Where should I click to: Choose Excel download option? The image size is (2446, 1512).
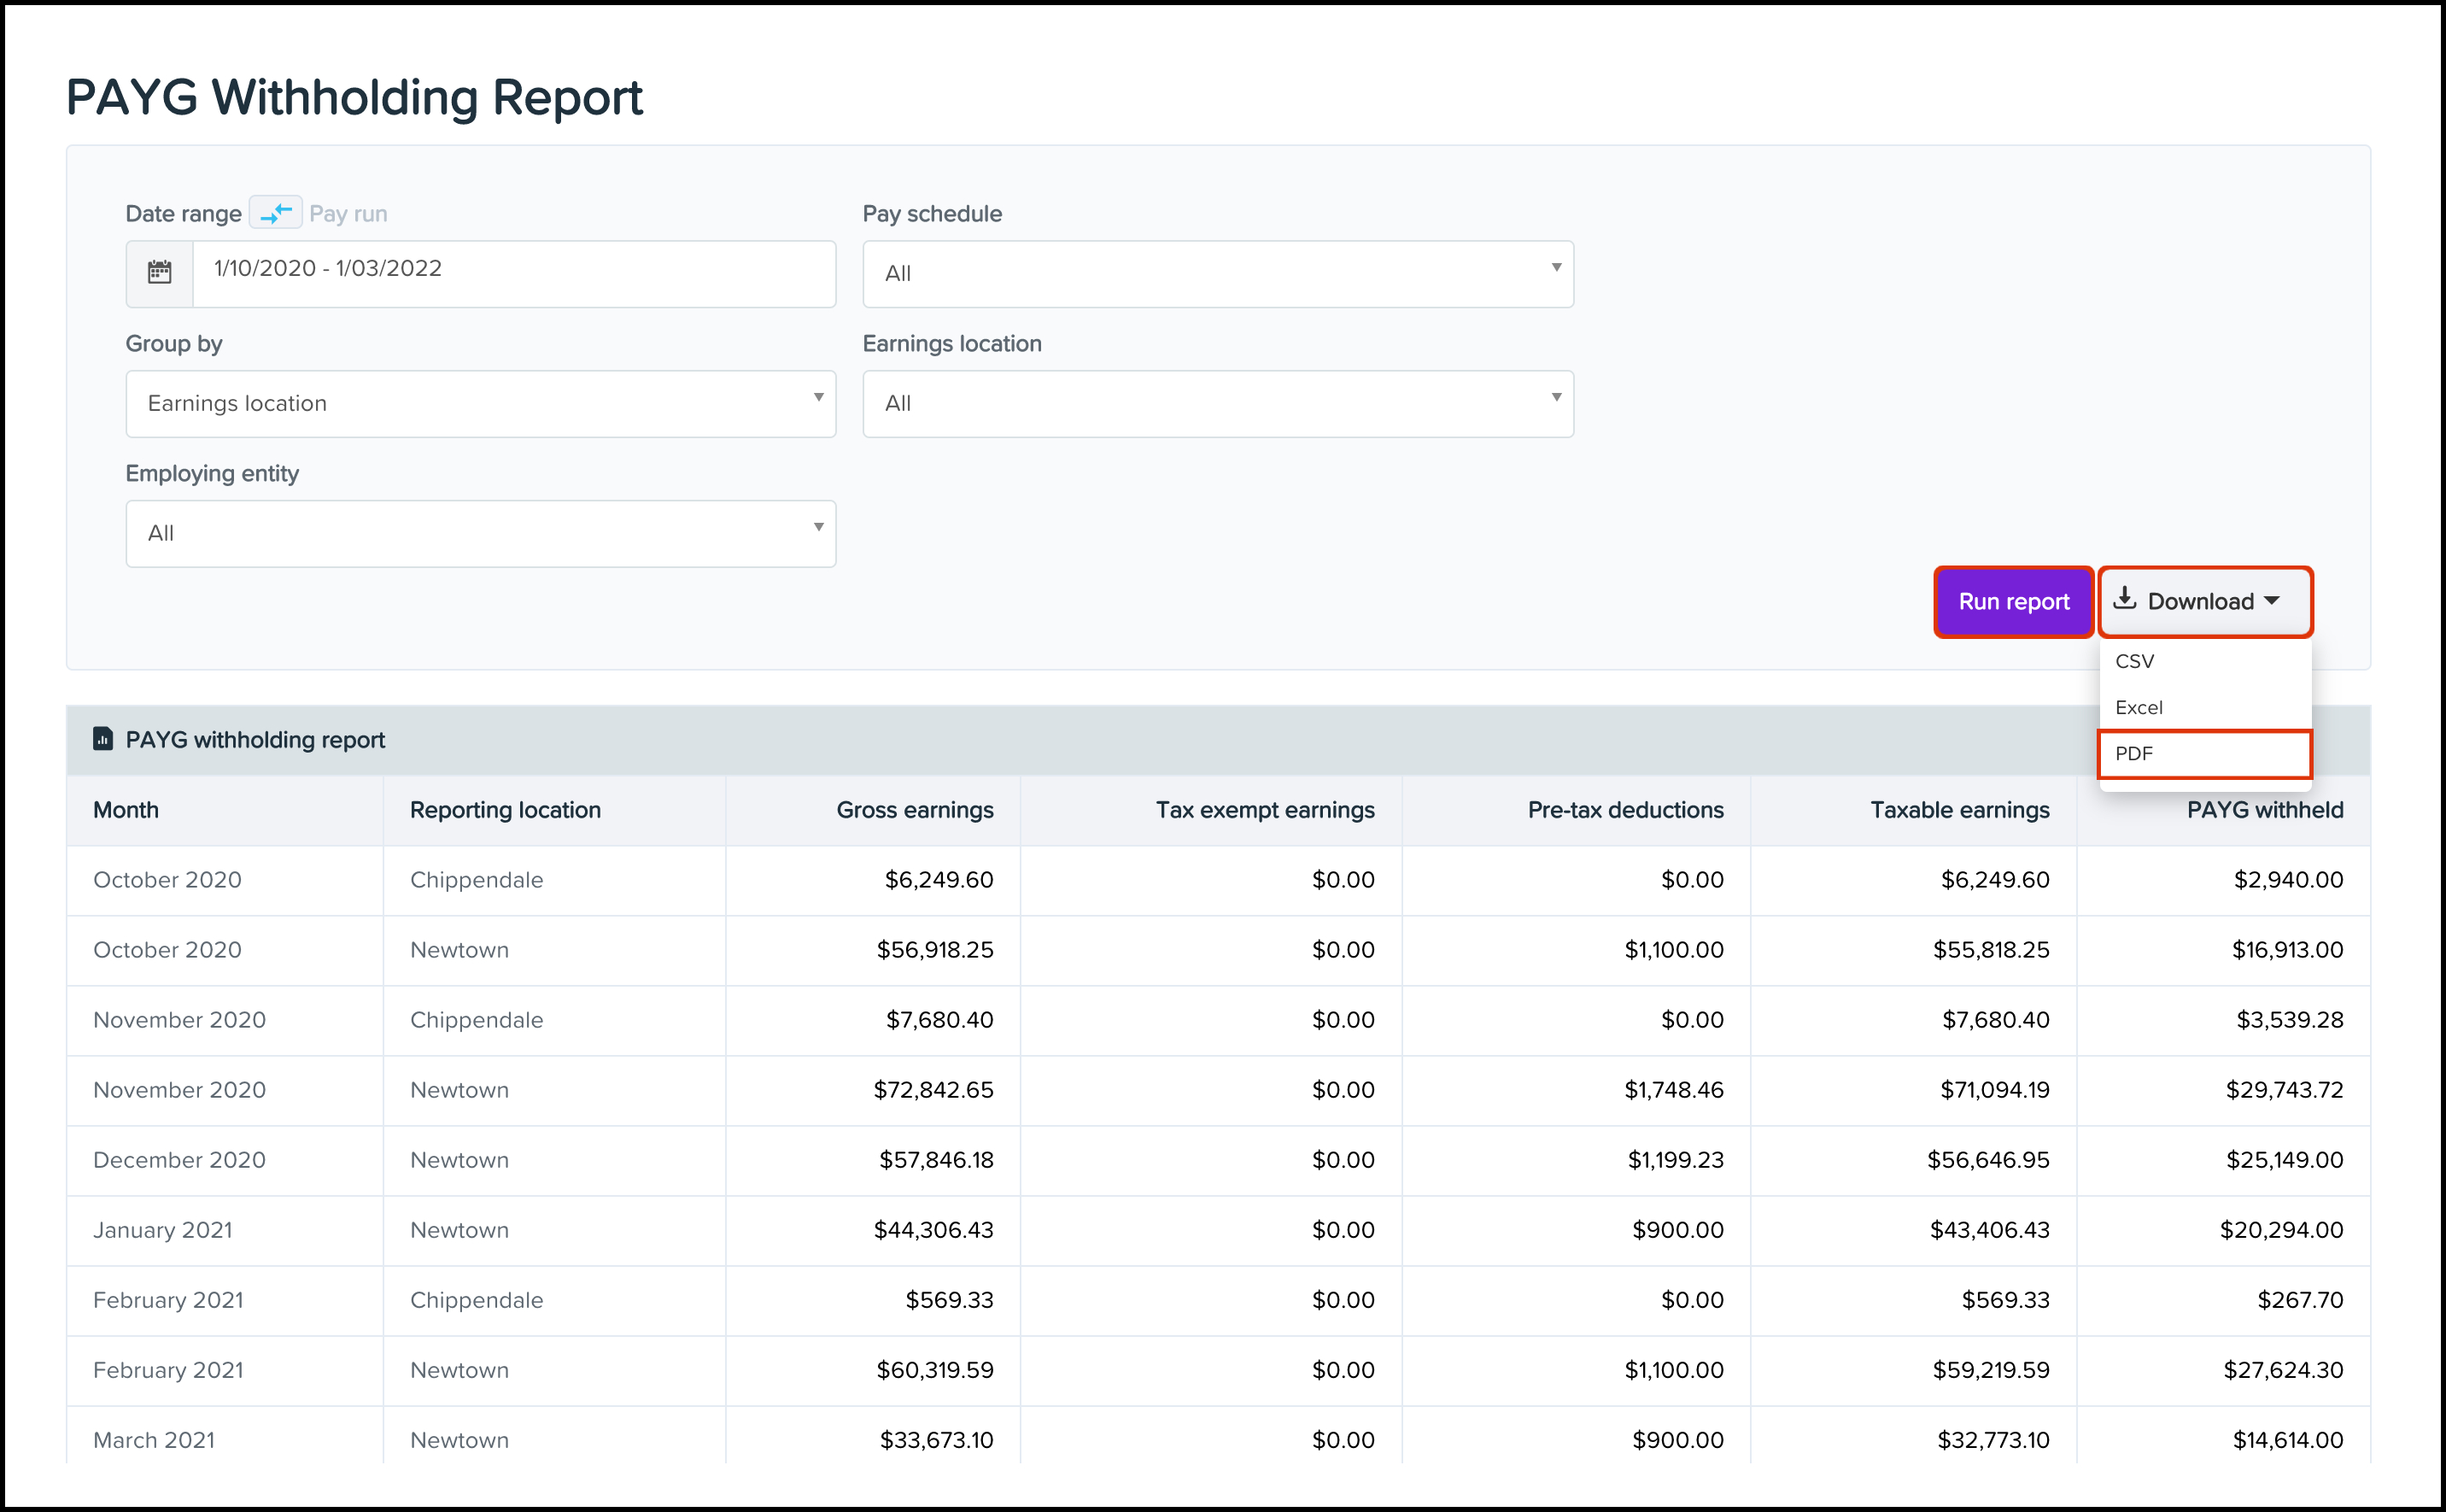[2139, 707]
